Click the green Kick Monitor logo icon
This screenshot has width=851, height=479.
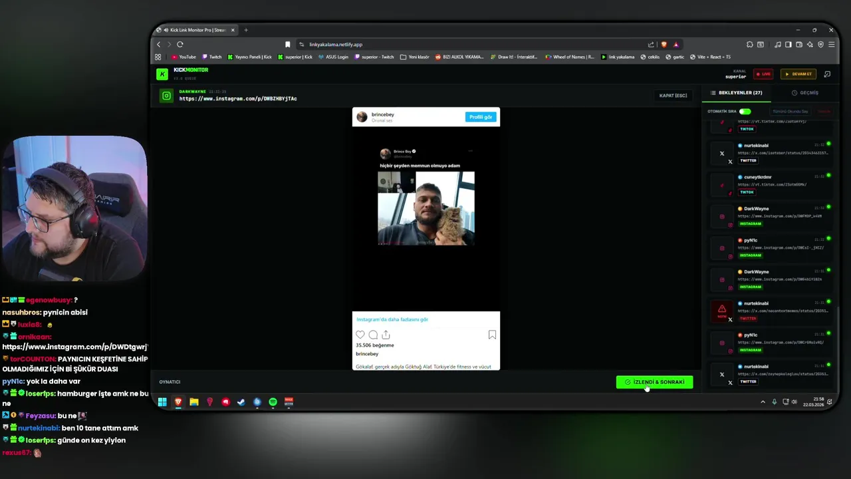click(x=162, y=75)
